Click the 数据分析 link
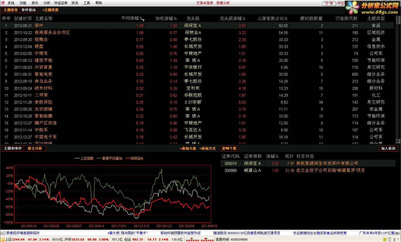401x242 pixels. [x=223, y=3]
